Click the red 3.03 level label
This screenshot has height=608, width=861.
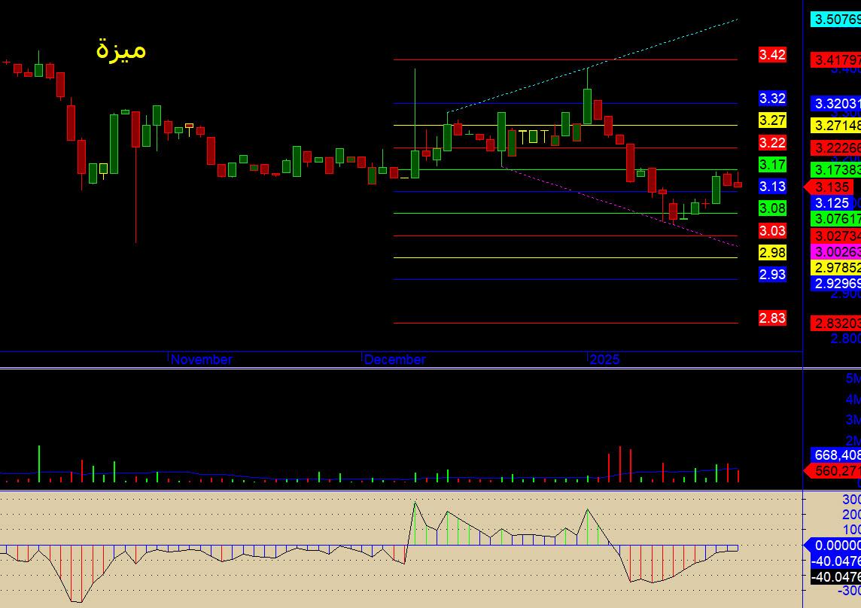[772, 231]
